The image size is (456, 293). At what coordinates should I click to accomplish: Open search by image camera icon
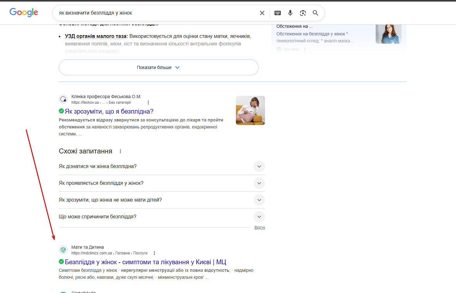coord(303,13)
